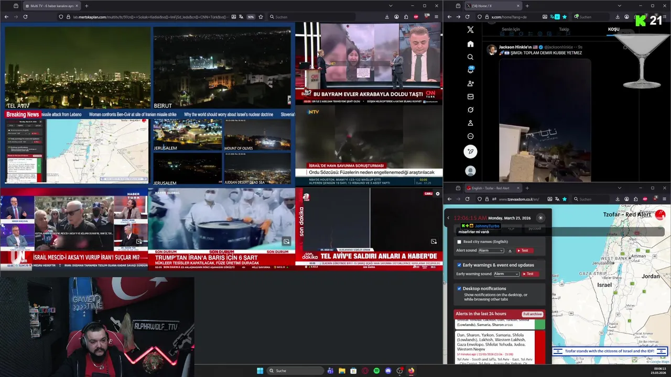Open X Home icon in sidebar
The width and height of the screenshot is (671, 377).
[x=470, y=44]
